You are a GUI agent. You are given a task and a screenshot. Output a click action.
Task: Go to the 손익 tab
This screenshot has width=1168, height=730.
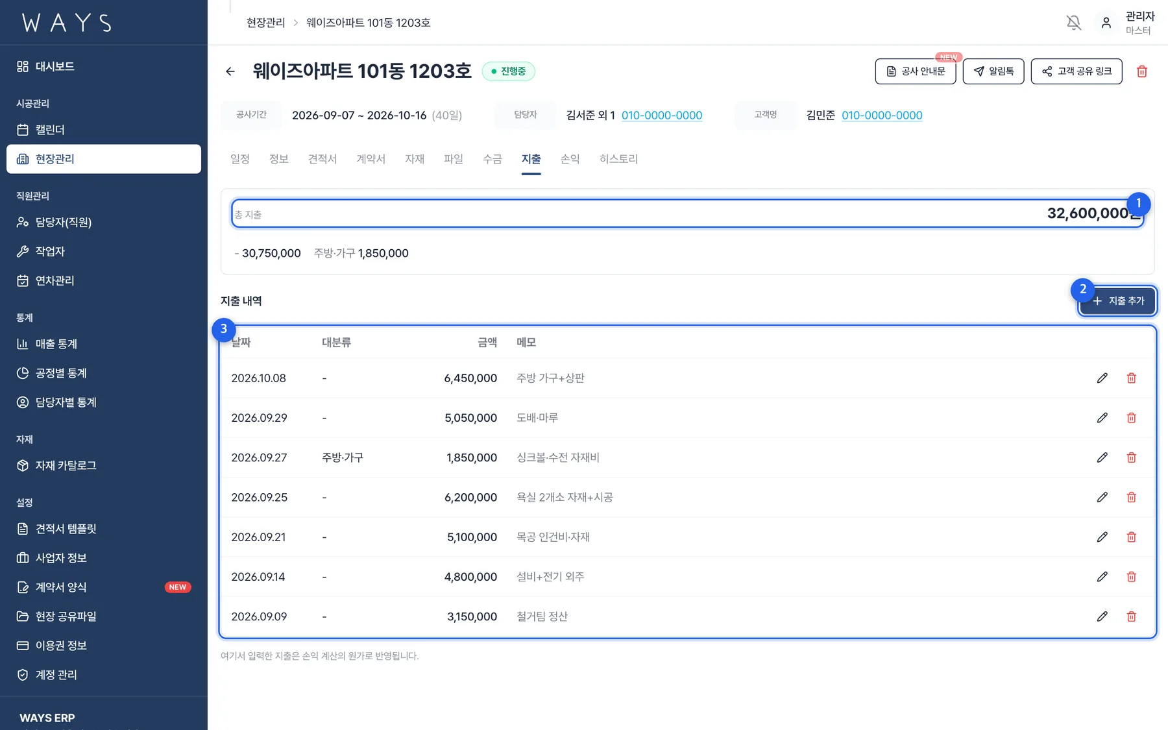[570, 159]
